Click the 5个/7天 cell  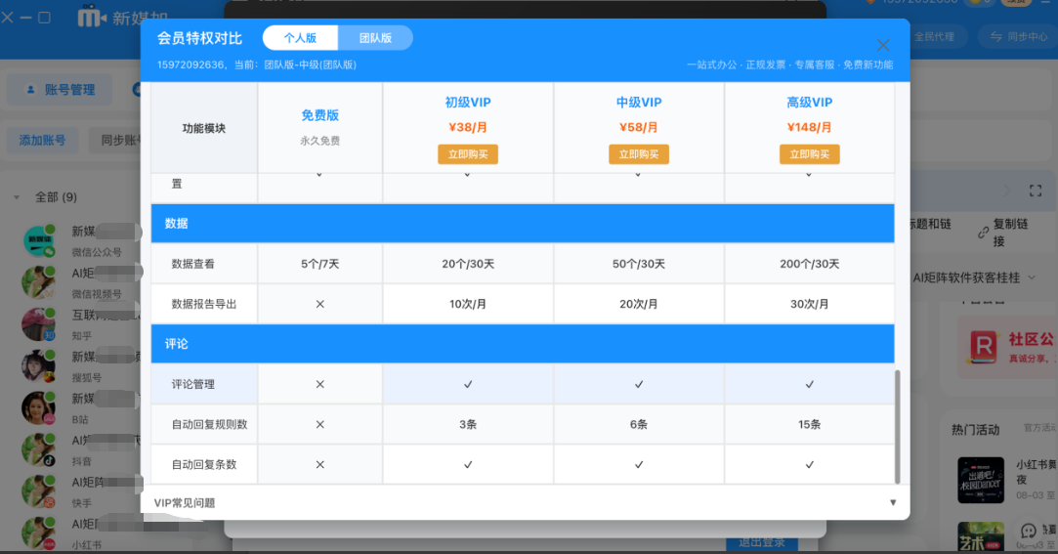319,264
